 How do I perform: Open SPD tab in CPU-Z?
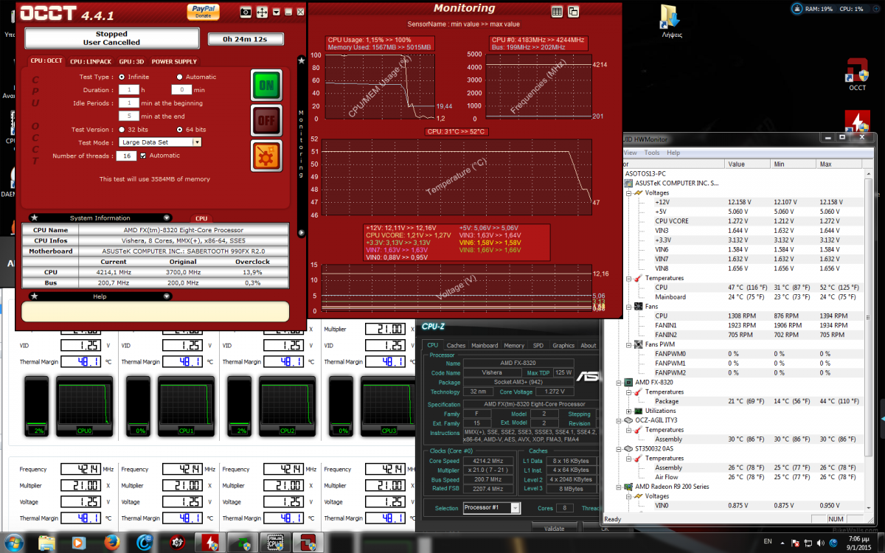tap(538, 345)
